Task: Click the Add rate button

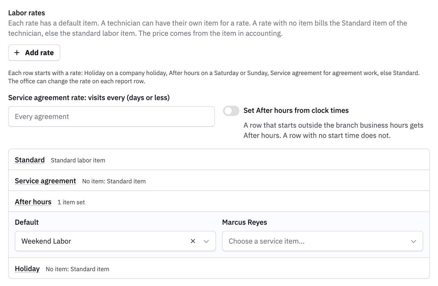Action: (34, 53)
